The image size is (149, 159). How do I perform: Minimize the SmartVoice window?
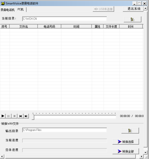[x=135, y=3]
